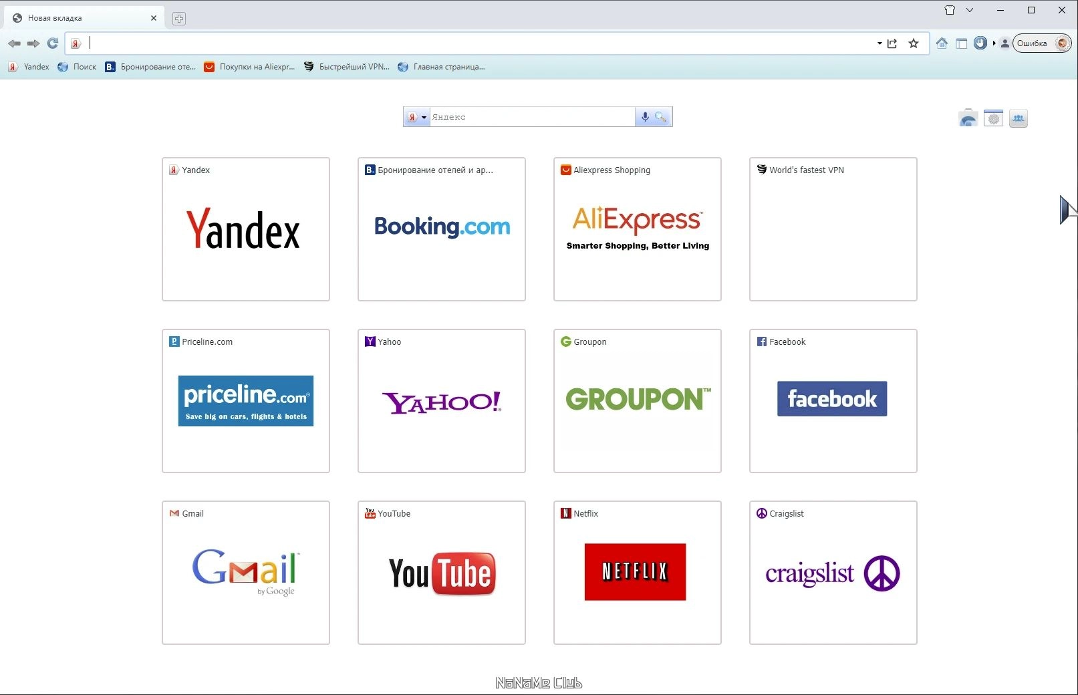Open the tab search chevron in title bar
Viewport: 1078px width, 695px height.
pos(970,10)
